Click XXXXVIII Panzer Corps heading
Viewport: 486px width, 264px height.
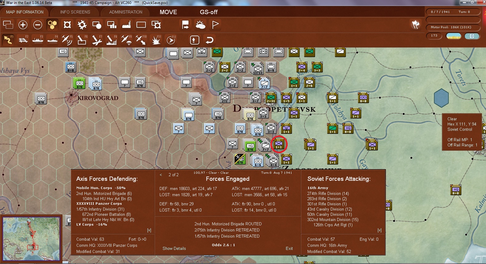tap(99, 204)
